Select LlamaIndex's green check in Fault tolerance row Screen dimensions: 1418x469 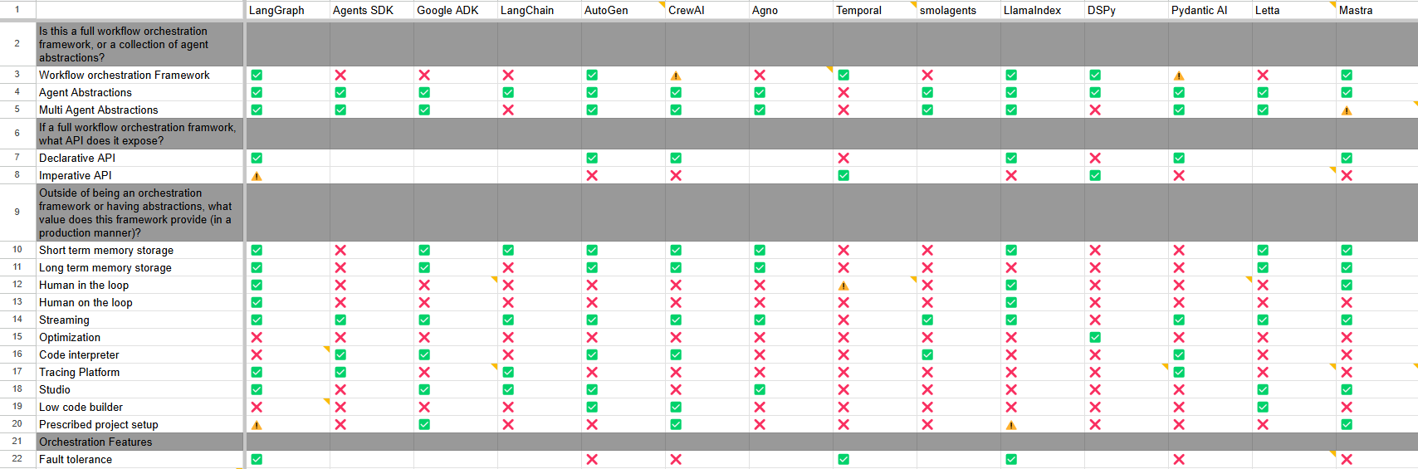coord(1011,459)
